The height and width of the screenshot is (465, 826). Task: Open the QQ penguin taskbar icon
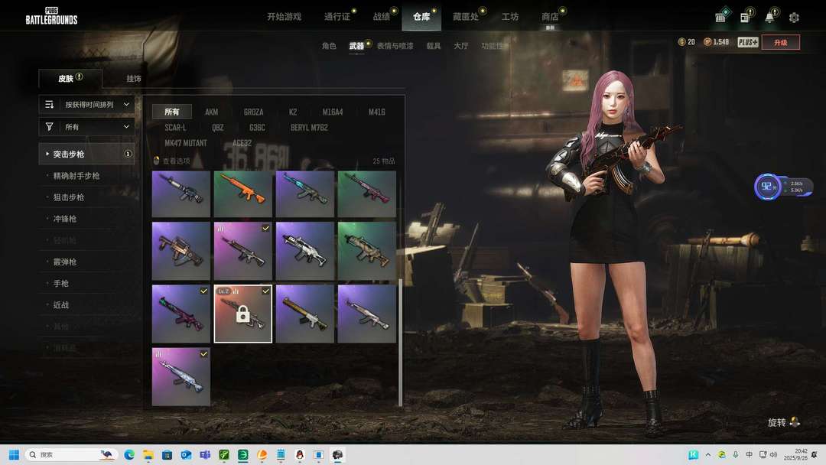[x=300, y=454]
